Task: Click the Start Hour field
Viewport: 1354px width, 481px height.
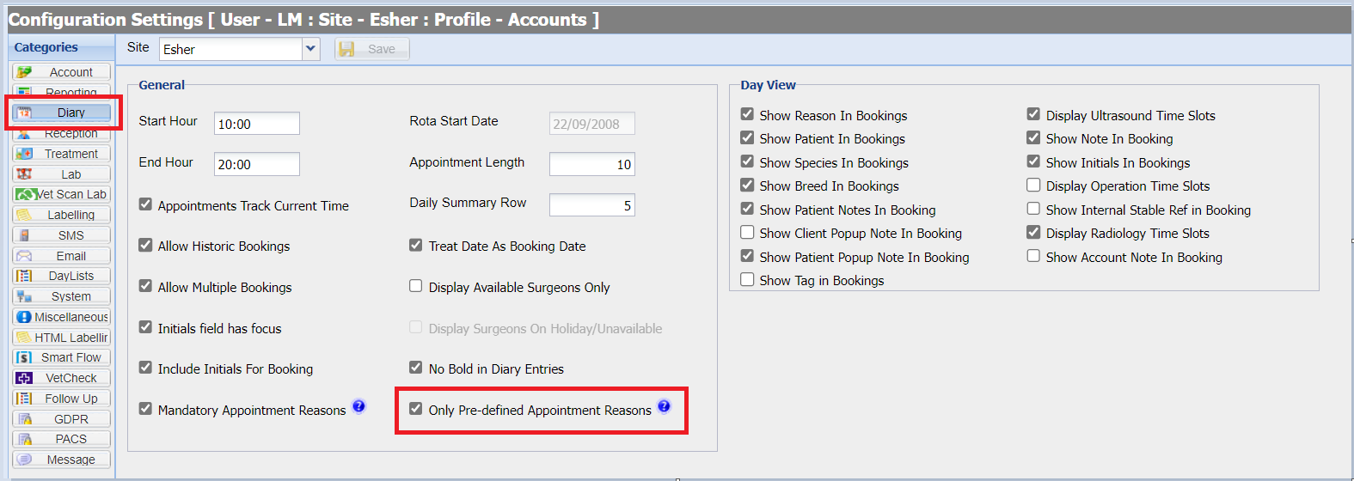Action: pyautogui.click(x=256, y=124)
